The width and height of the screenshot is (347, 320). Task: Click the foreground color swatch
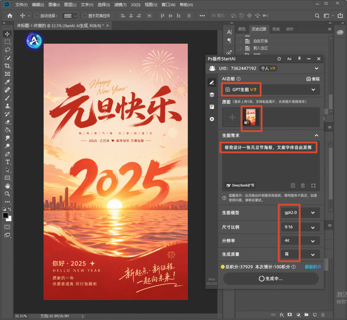click(x=5, y=215)
